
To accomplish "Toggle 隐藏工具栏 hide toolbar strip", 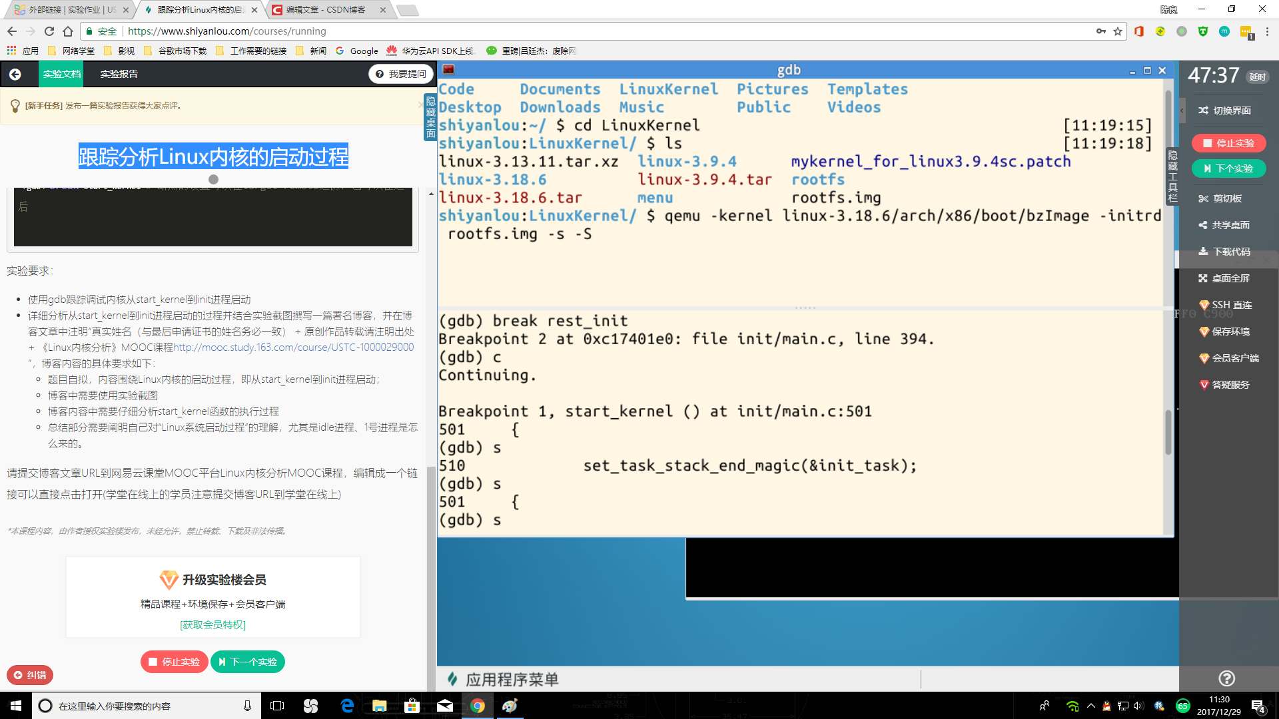I will point(1172,176).
